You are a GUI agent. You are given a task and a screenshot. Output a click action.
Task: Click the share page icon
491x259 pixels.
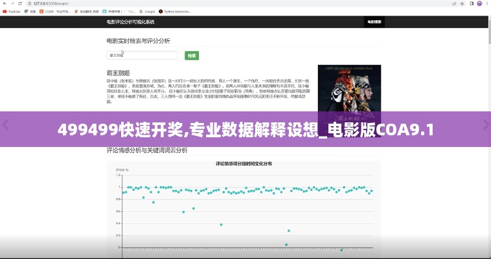(454, 3)
